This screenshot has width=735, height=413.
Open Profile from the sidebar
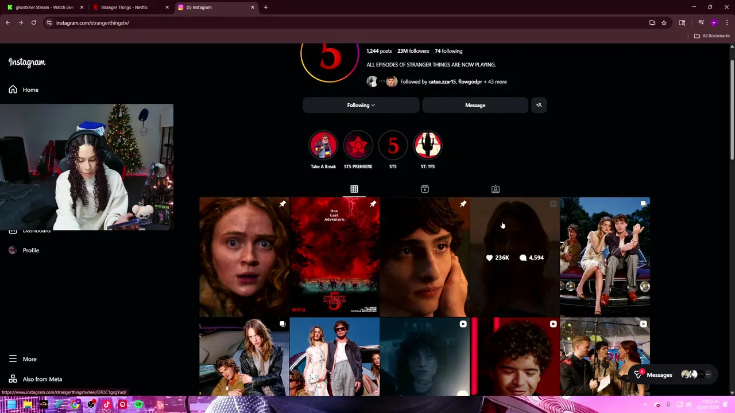point(24,250)
